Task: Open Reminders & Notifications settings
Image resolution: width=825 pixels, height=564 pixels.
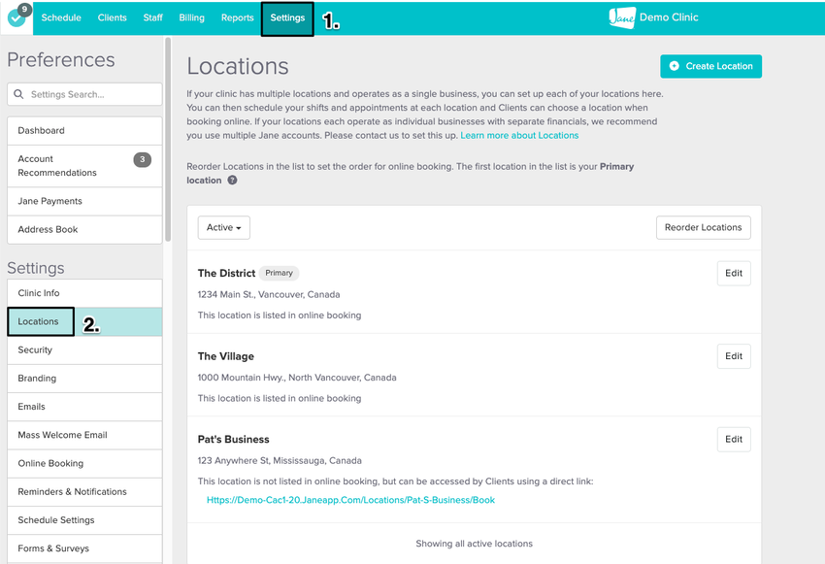Action: tap(72, 491)
